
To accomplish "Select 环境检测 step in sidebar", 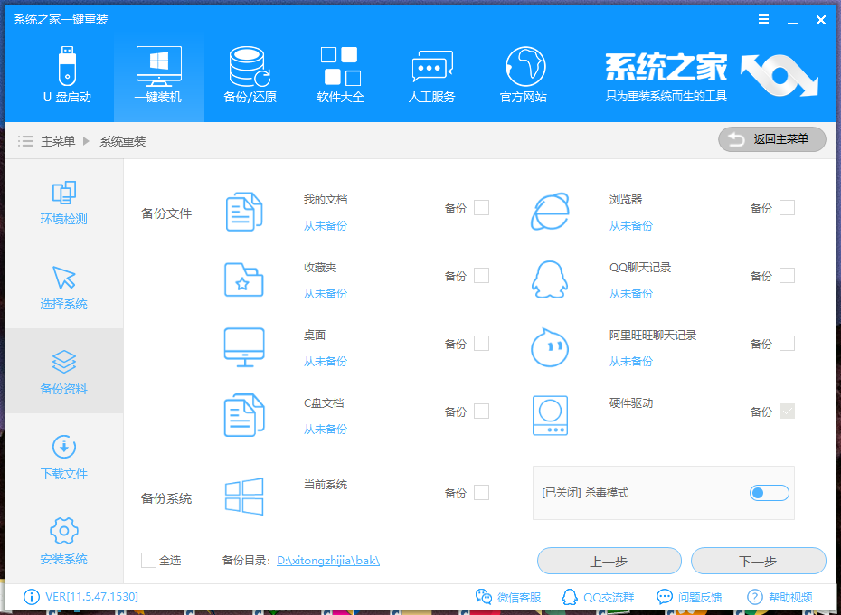I will [64, 203].
